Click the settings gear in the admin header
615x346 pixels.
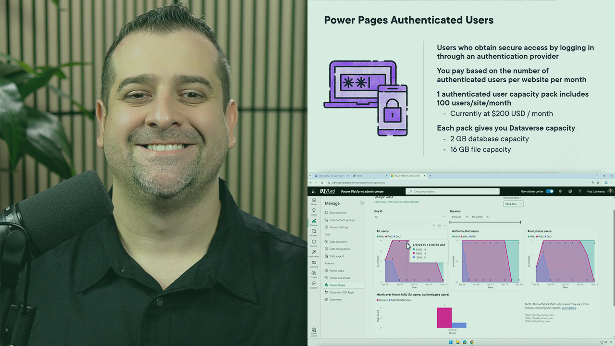571,191
